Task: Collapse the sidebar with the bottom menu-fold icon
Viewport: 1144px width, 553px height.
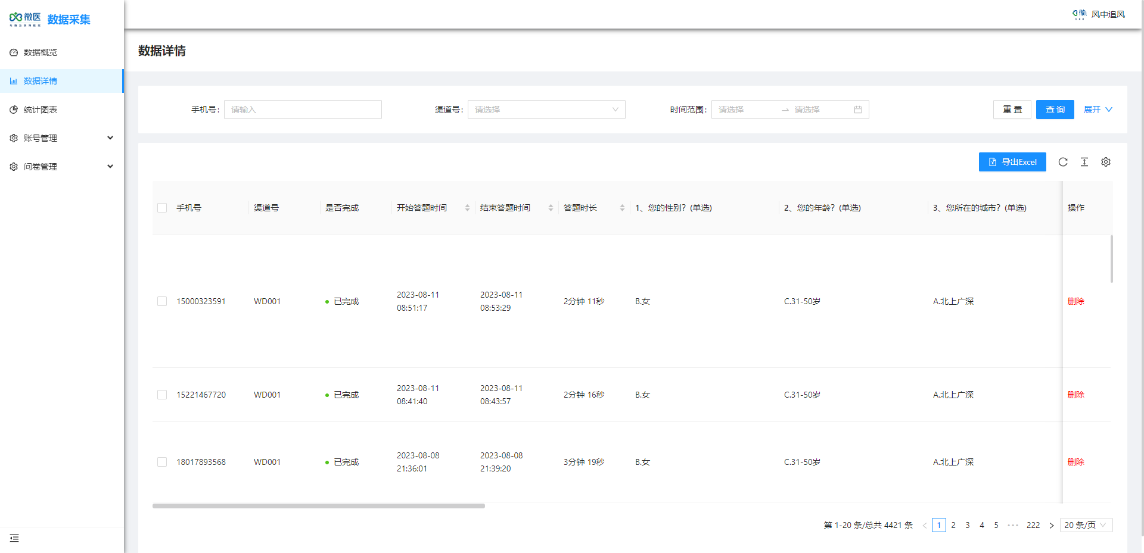Action: click(x=14, y=538)
